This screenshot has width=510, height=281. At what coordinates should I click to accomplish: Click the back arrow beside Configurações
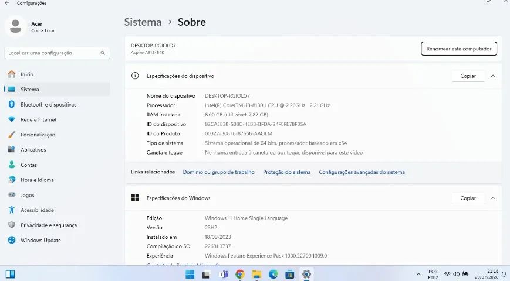[7, 3]
